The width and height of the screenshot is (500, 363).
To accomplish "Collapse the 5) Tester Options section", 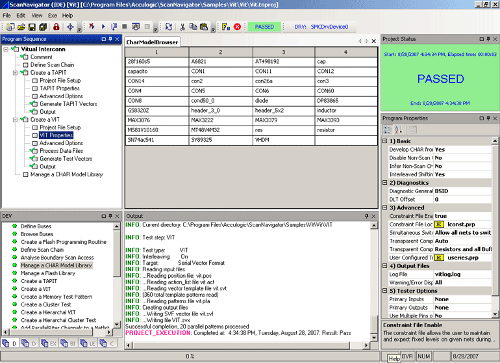I will [x=385, y=291].
